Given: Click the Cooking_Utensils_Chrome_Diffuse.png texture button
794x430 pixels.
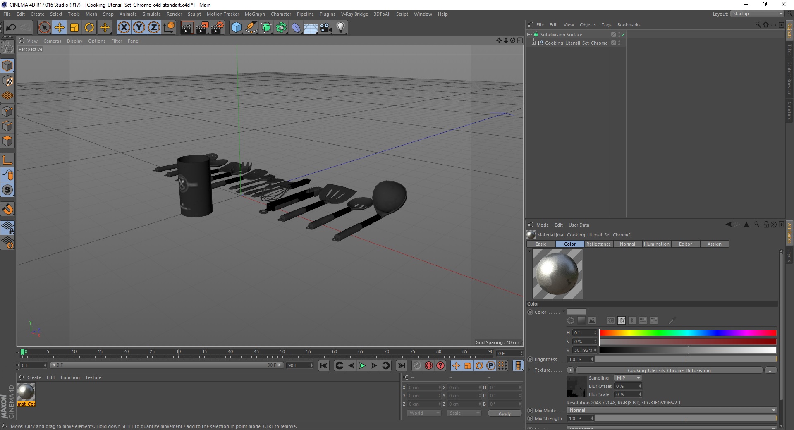Looking at the screenshot, I should click(669, 370).
